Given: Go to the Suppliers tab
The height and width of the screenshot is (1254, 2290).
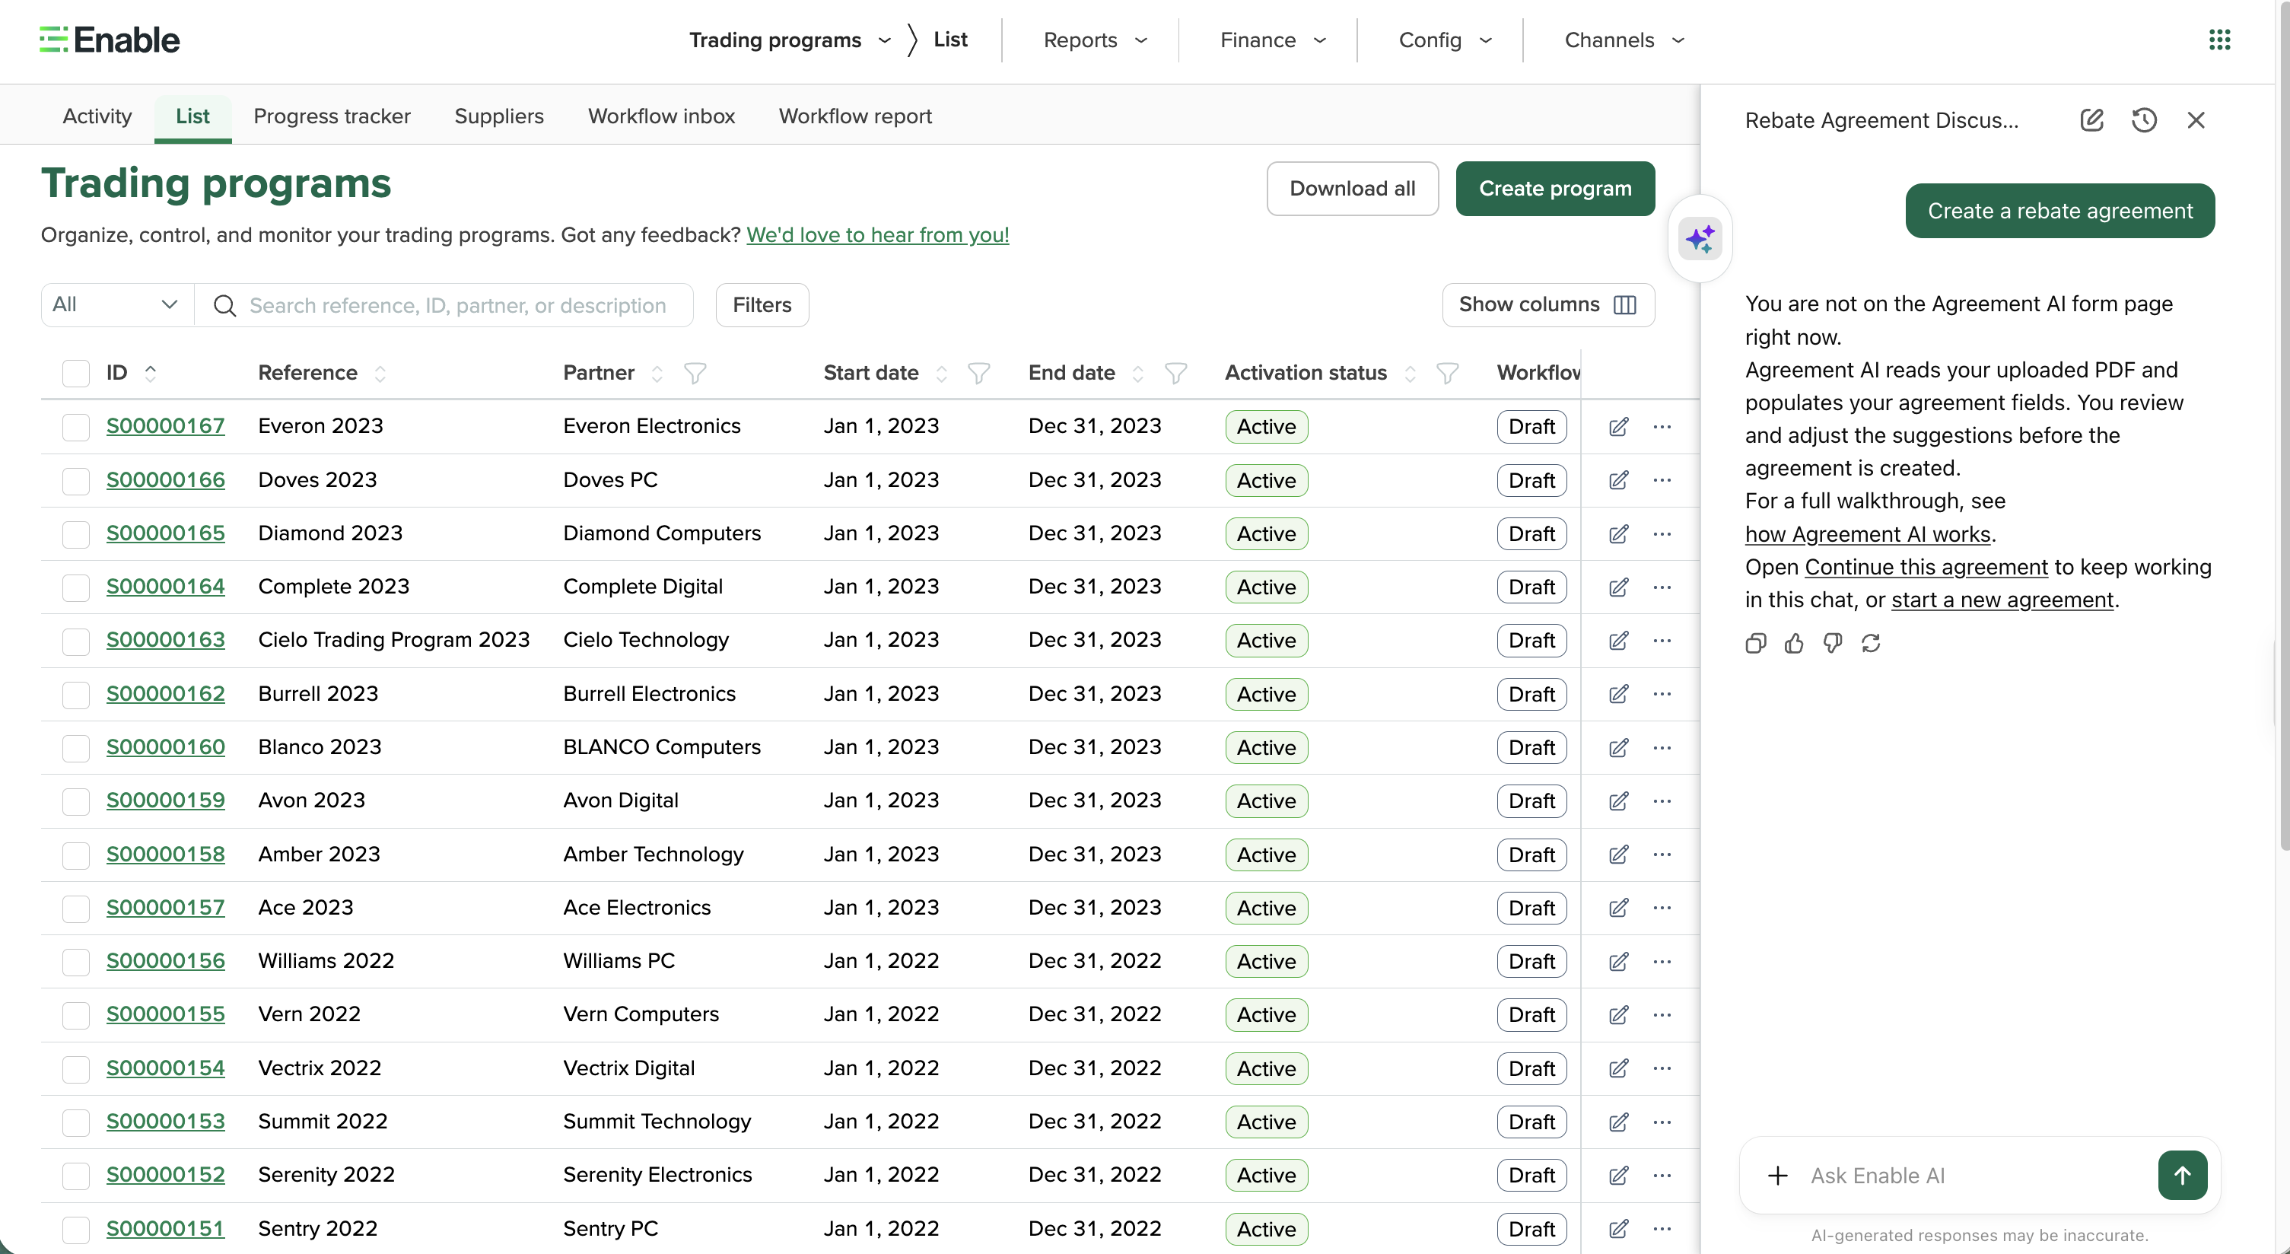Looking at the screenshot, I should click(x=499, y=116).
